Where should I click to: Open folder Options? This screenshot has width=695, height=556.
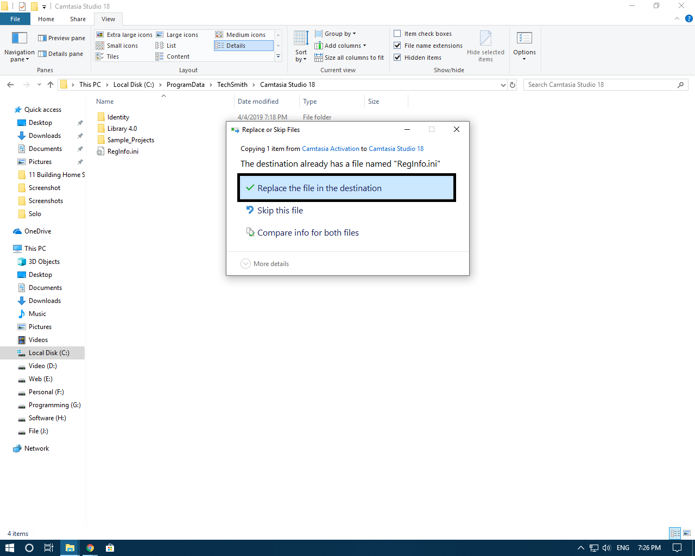(x=525, y=47)
